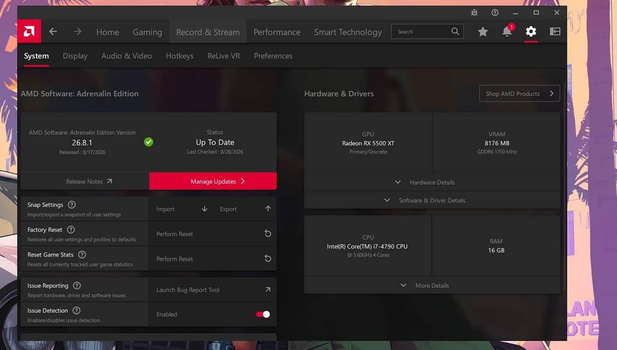
Task: Minimize the AMD Software window
Action: [516, 13]
